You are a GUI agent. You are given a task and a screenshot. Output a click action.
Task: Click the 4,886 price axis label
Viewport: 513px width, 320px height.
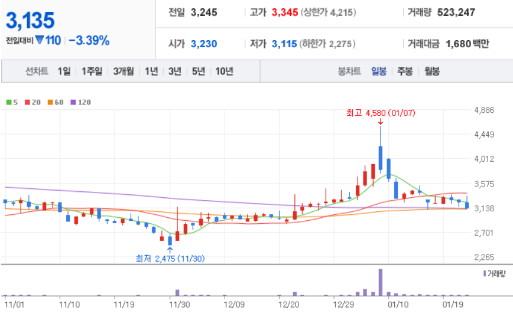[x=484, y=110]
